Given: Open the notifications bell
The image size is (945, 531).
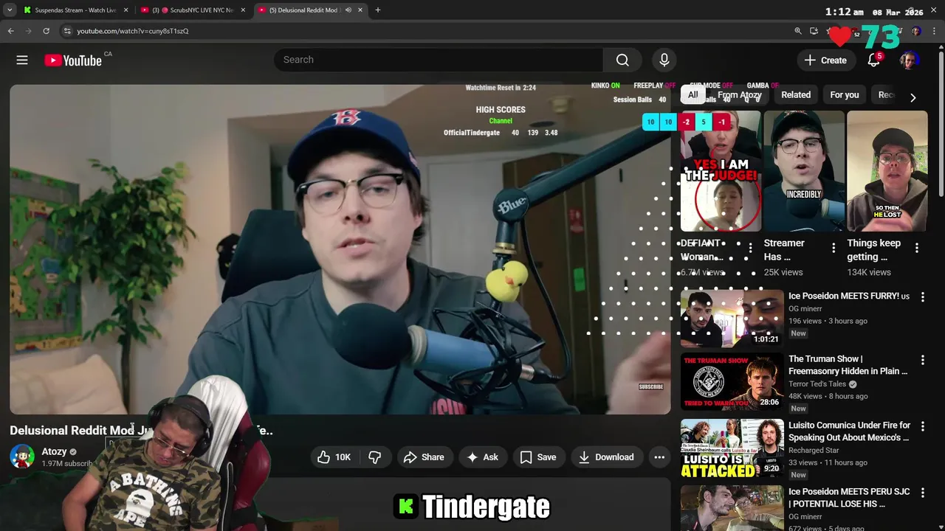Looking at the screenshot, I should [x=873, y=60].
